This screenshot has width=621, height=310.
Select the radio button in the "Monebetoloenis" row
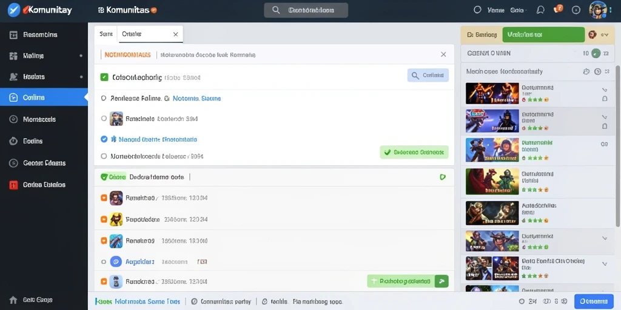coord(104,156)
